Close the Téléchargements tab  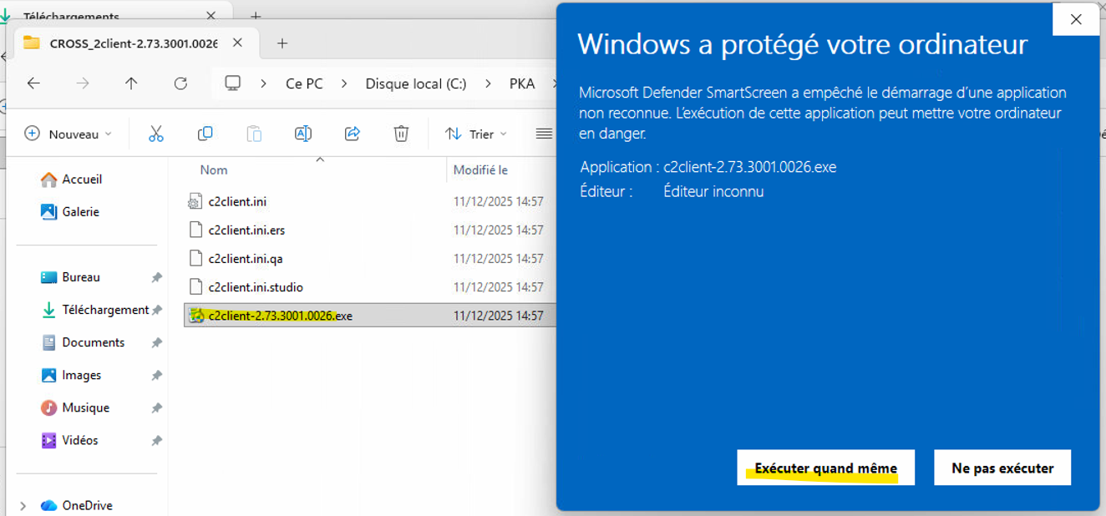coord(211,16)
